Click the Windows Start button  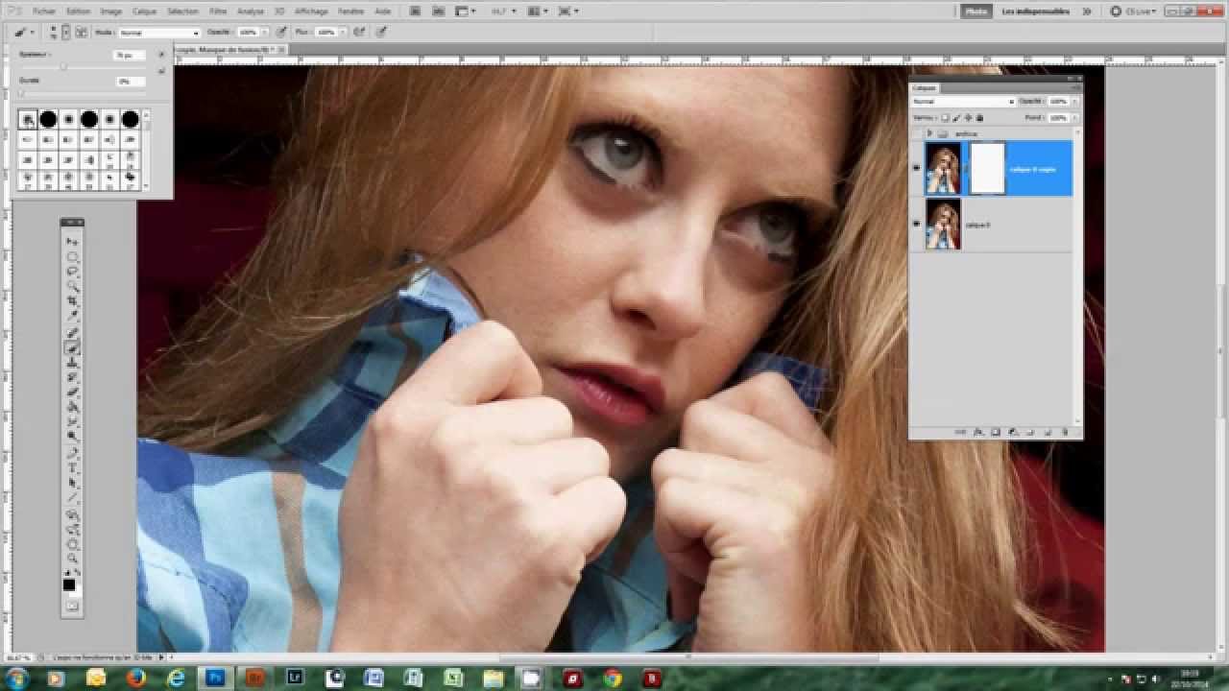click(x=17, y=679)
